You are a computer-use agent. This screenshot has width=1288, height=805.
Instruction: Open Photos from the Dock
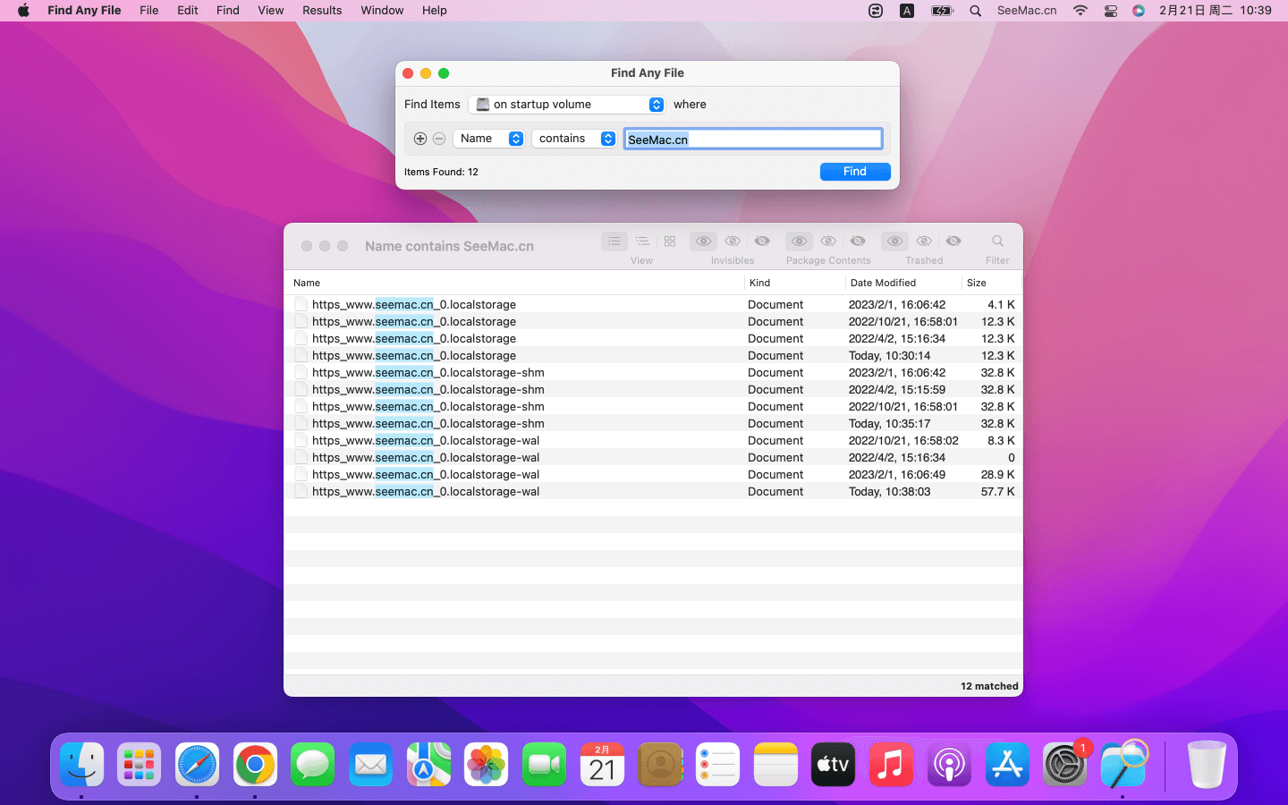pyautogui.click(x=487, y=765)
